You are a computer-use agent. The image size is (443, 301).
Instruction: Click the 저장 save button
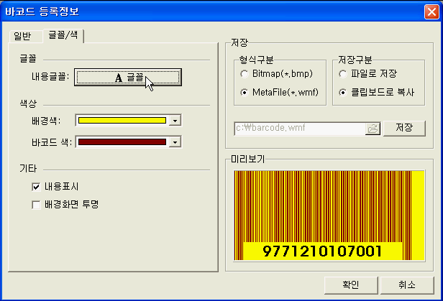click(404, 129)
